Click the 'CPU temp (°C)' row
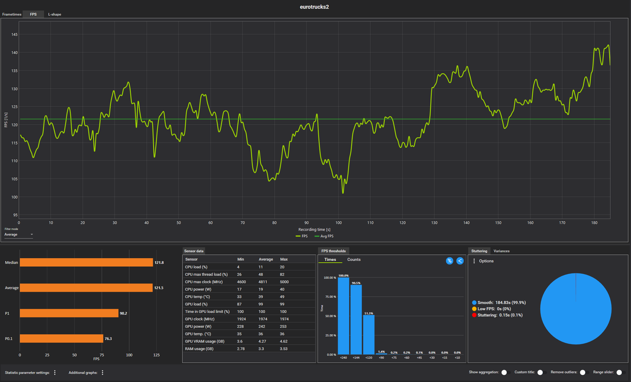This screenshot has height=382, width=631. pos(249,296)
